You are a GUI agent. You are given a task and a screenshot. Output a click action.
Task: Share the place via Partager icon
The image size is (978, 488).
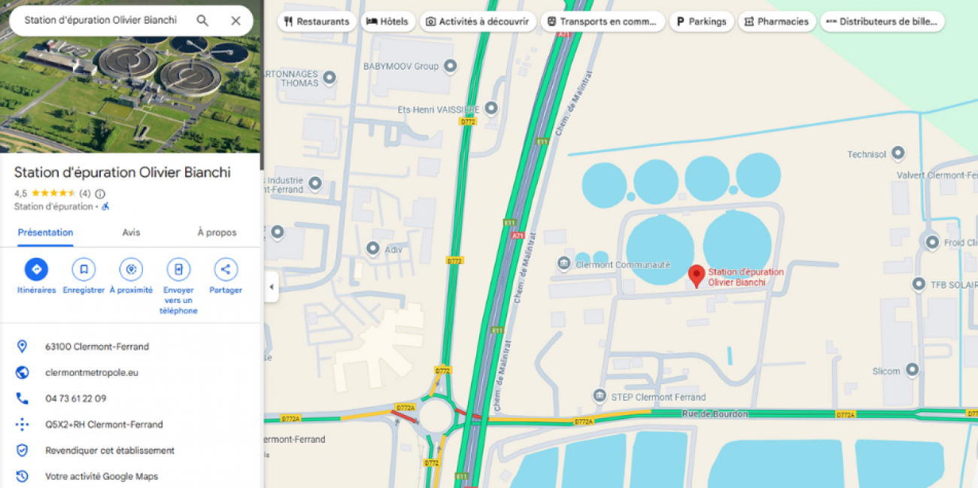[226, 269]
